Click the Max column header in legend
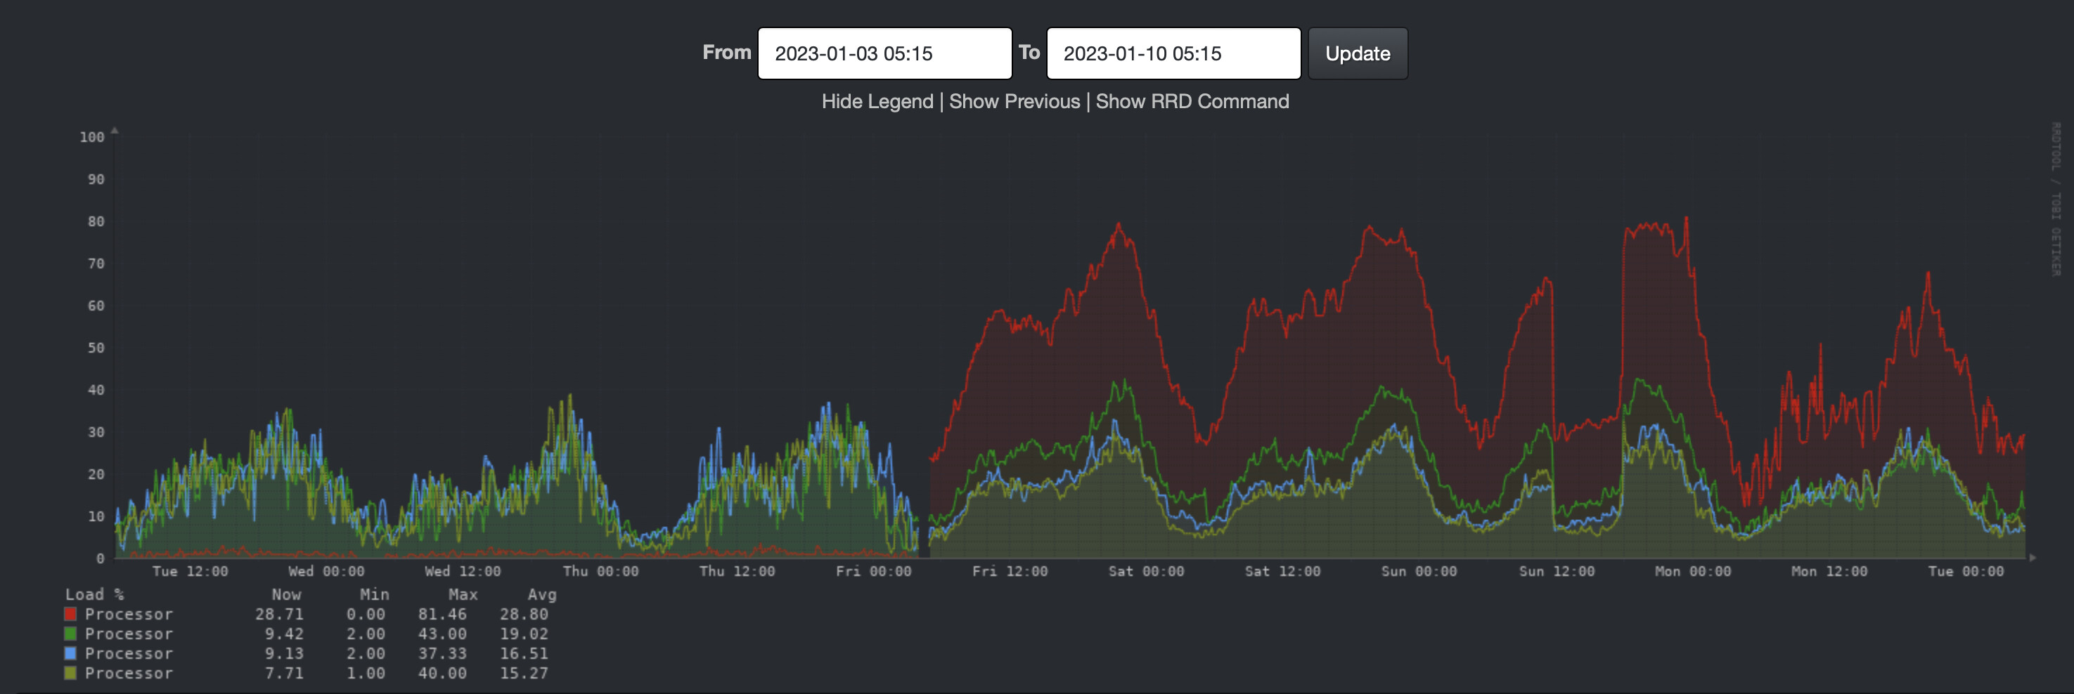 point(463,594)
